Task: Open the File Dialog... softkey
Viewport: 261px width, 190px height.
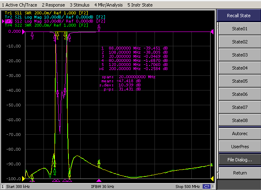Action: (x=240, y=160)
